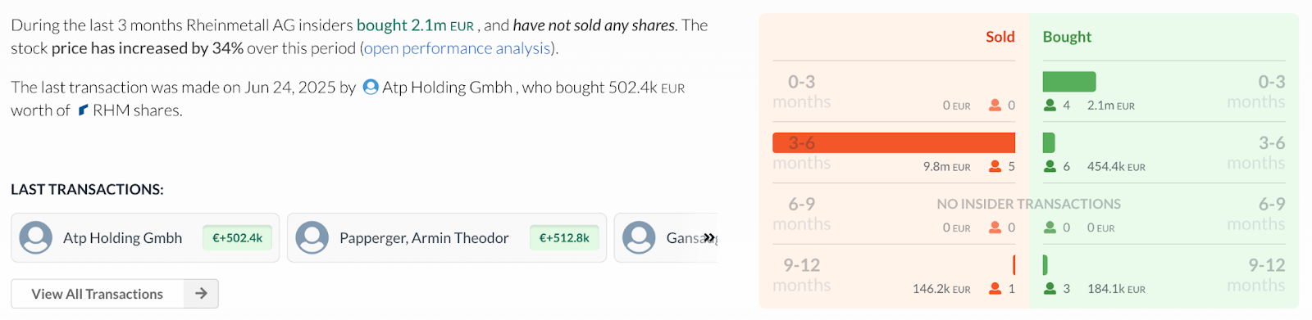Open the performance analysis link
The height and width of the screenshot is (320, 1312).
(458, 48)
